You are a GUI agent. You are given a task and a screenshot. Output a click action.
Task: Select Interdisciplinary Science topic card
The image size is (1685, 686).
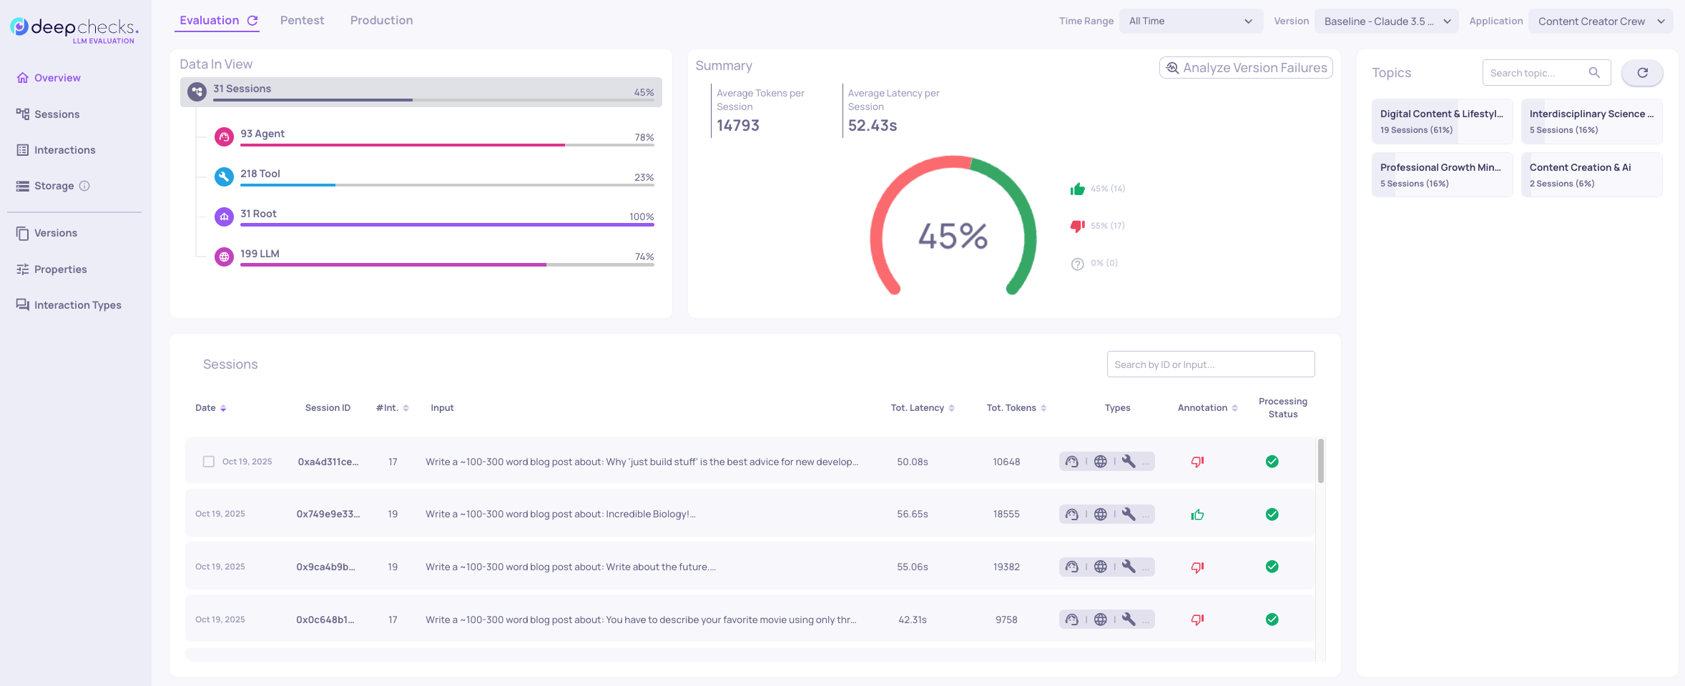1591,121
